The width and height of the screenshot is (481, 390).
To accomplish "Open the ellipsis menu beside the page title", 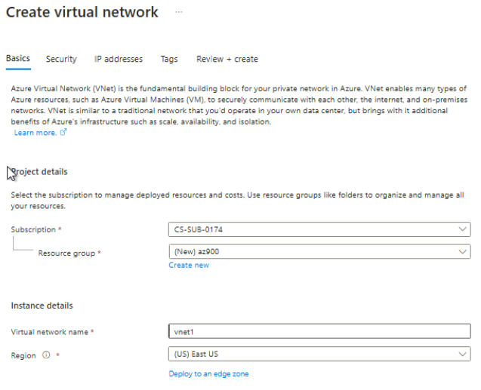I will pyautogui.click(x=179, y=13).
